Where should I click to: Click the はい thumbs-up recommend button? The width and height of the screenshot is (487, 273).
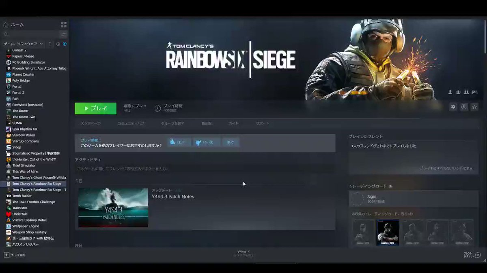[x=179, y=142]
